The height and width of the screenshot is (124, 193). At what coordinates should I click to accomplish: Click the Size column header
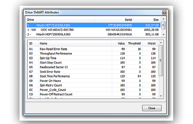[x=147, y=20]
